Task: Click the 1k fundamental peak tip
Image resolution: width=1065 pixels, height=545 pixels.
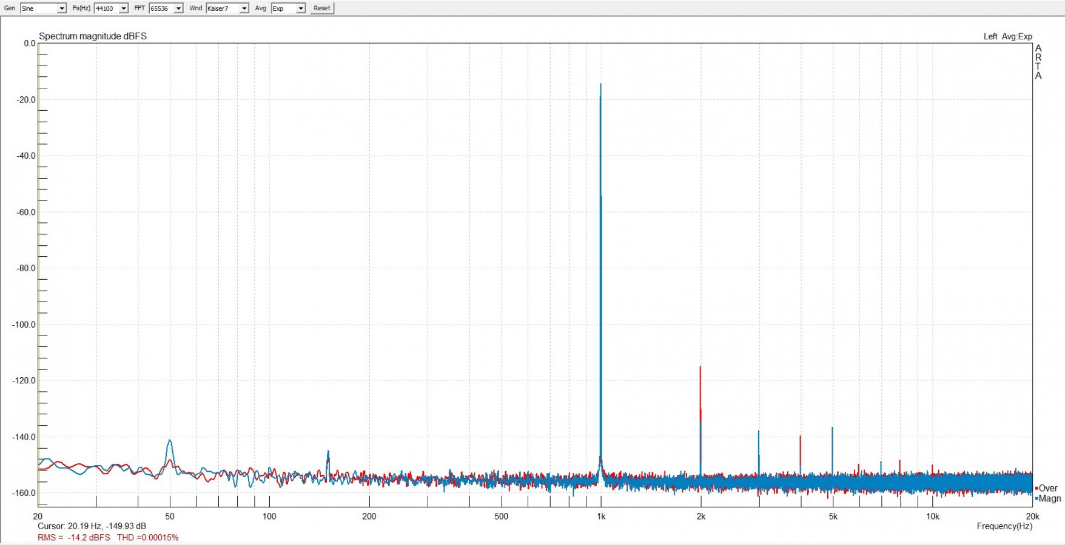Action: (600, 85)
